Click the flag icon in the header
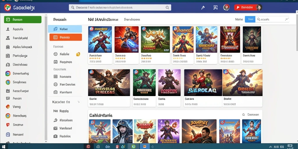Image resolution: width=298 pixels, height=149 pixels. pyautogui.click(x=215, y=8)
